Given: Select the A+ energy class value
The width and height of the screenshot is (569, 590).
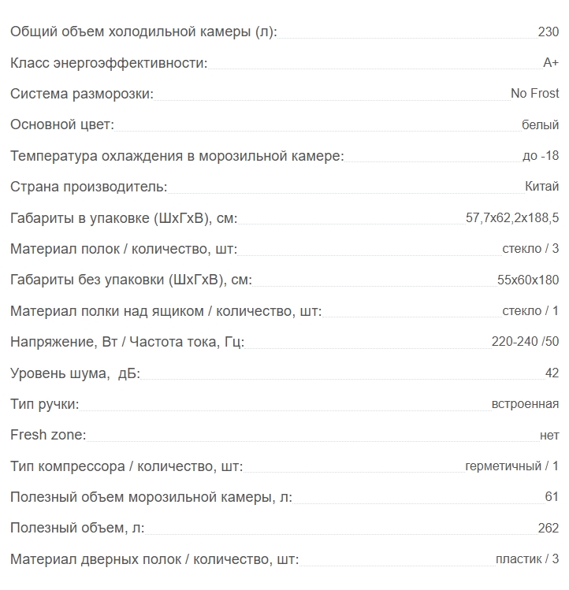Looking at the screenshot, I should 551,62.
